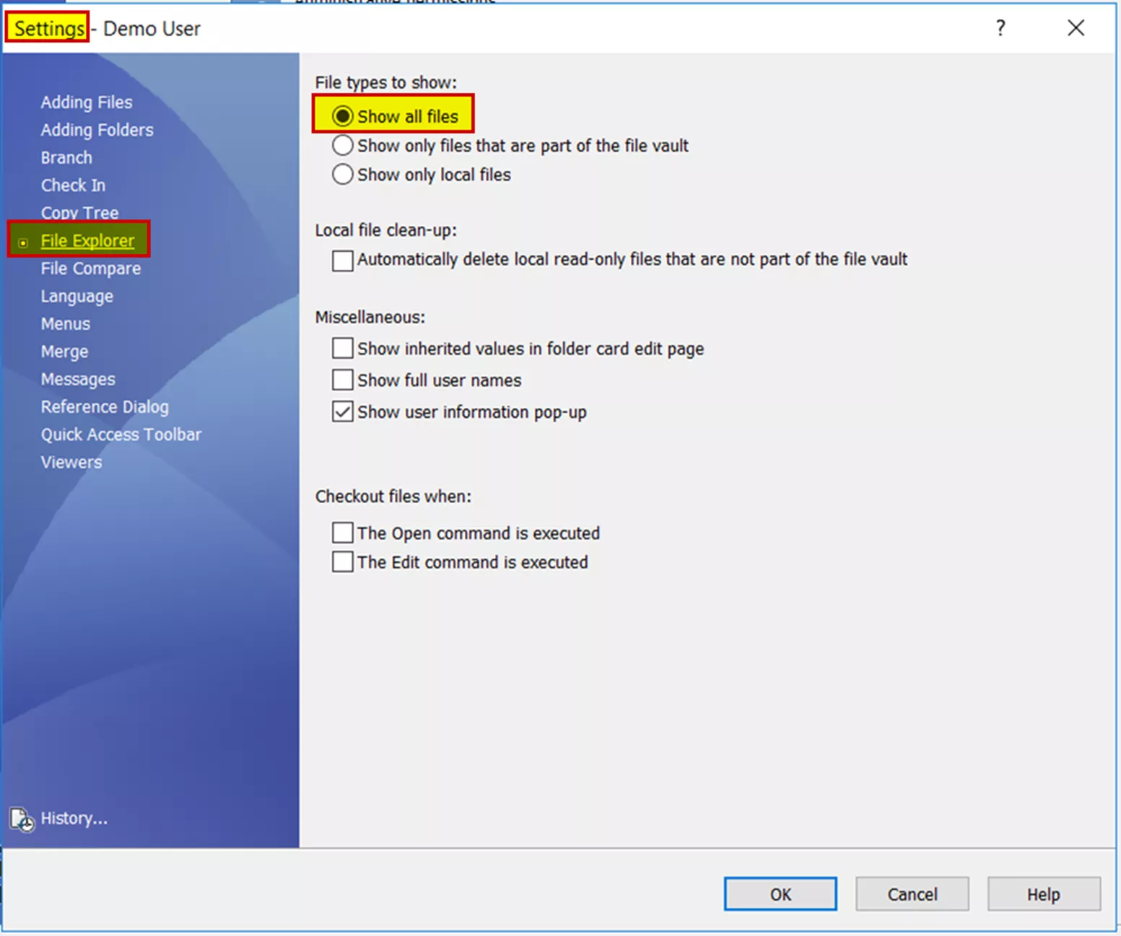
Task: Check 'The Open command is executed' box
Action: [343, 533]
